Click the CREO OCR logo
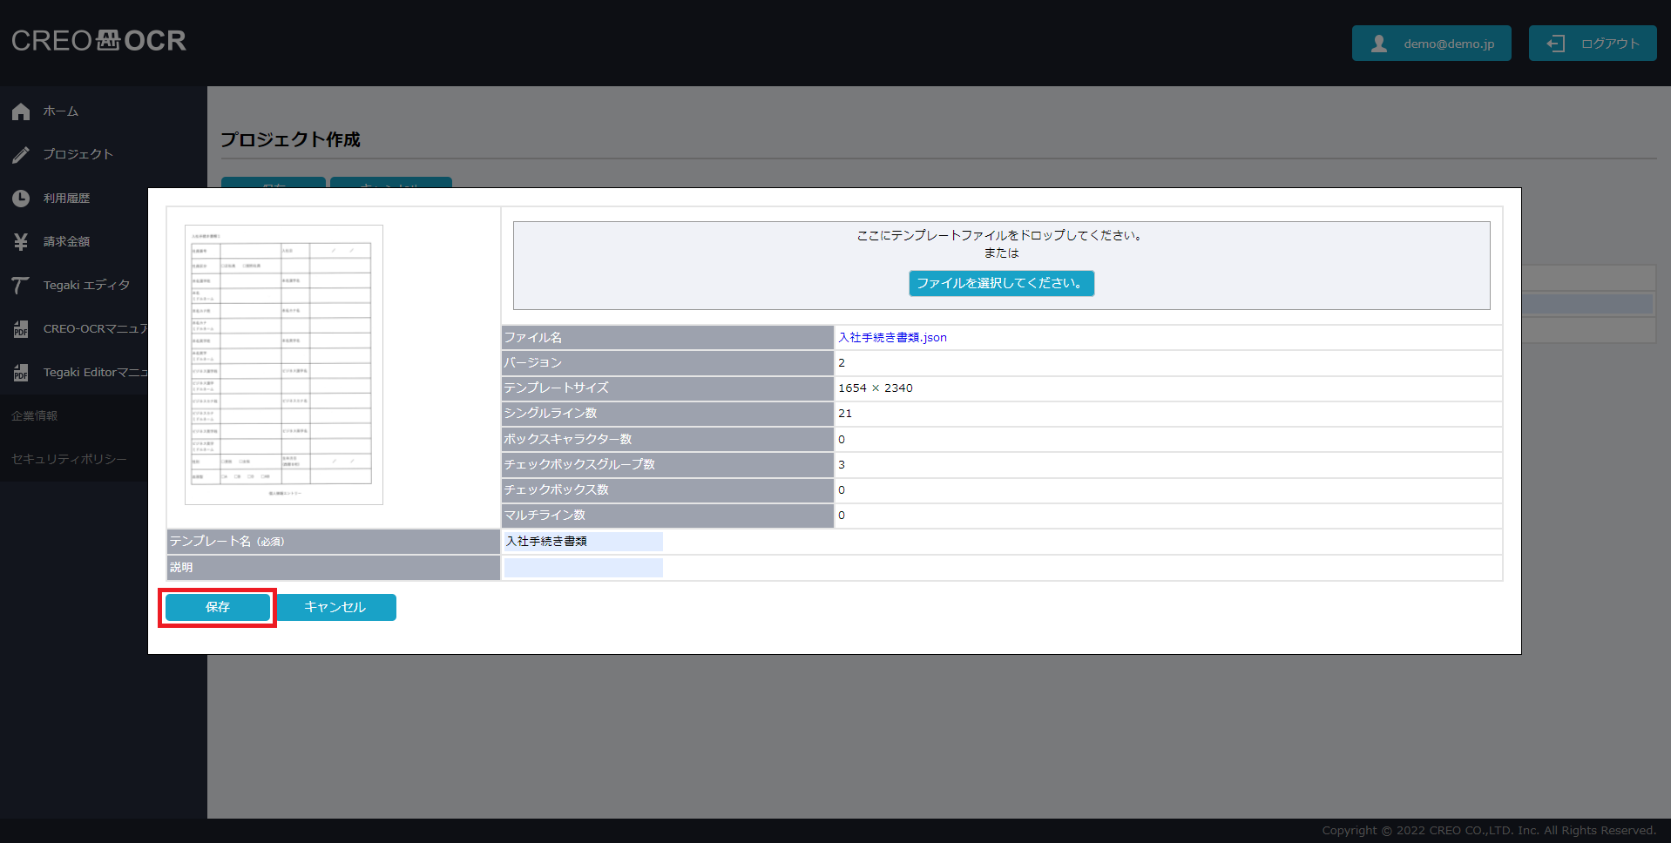The height and width of the screenshot is (843, 1671). point(98,41)
